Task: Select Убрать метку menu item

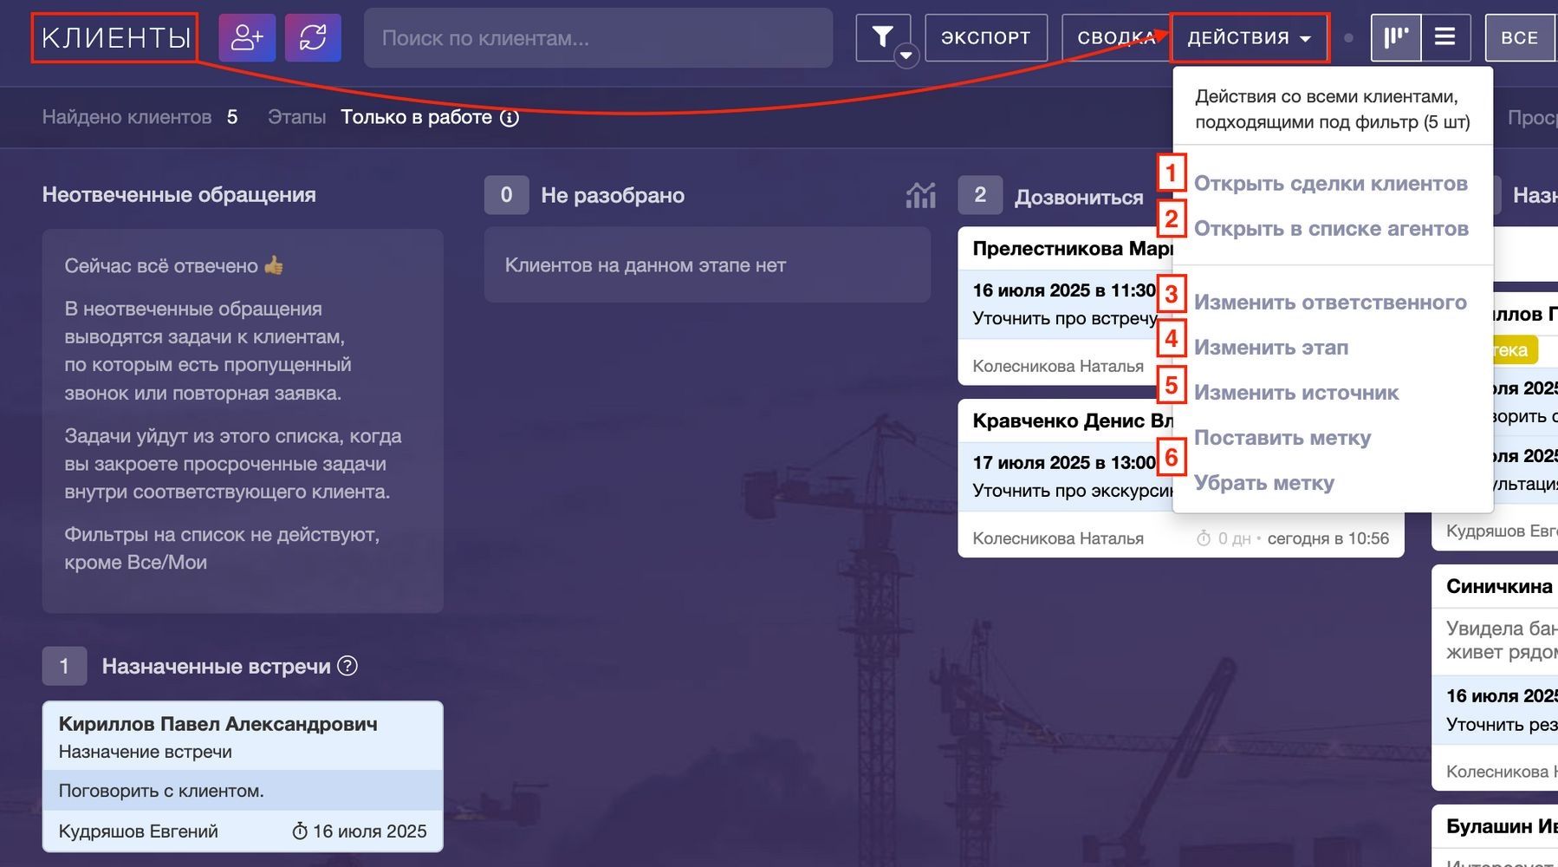Action: pos(1264,482)
